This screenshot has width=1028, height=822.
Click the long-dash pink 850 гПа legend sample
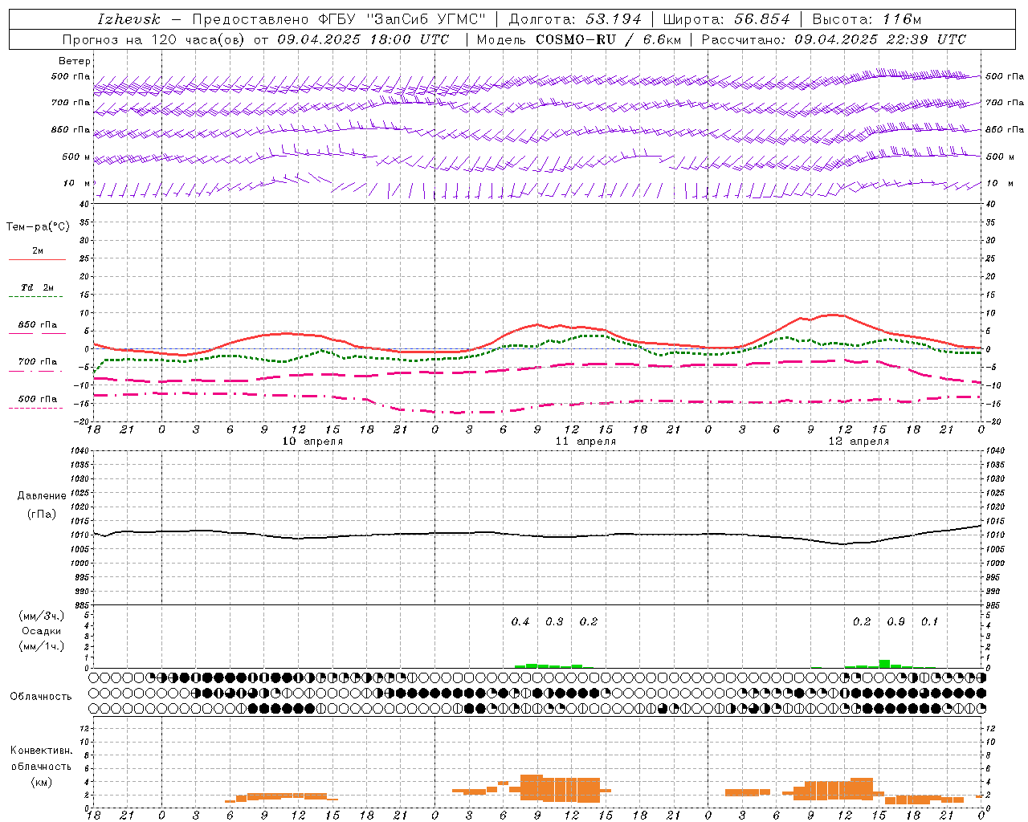37,333
